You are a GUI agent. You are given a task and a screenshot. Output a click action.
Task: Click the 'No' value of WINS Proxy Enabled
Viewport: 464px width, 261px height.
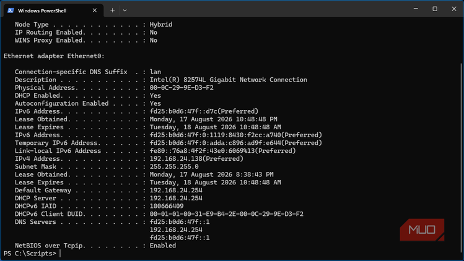(x=154, y=40)
